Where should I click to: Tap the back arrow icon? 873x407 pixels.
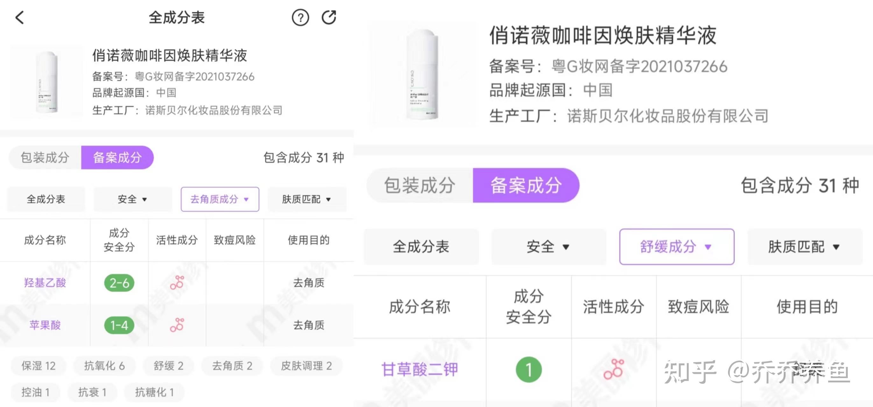tap(20, 17)
